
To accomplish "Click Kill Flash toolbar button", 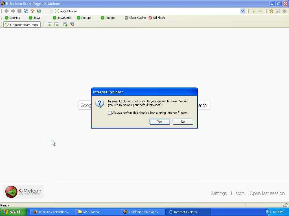I will pyautogui.click(x=157, y=18).
